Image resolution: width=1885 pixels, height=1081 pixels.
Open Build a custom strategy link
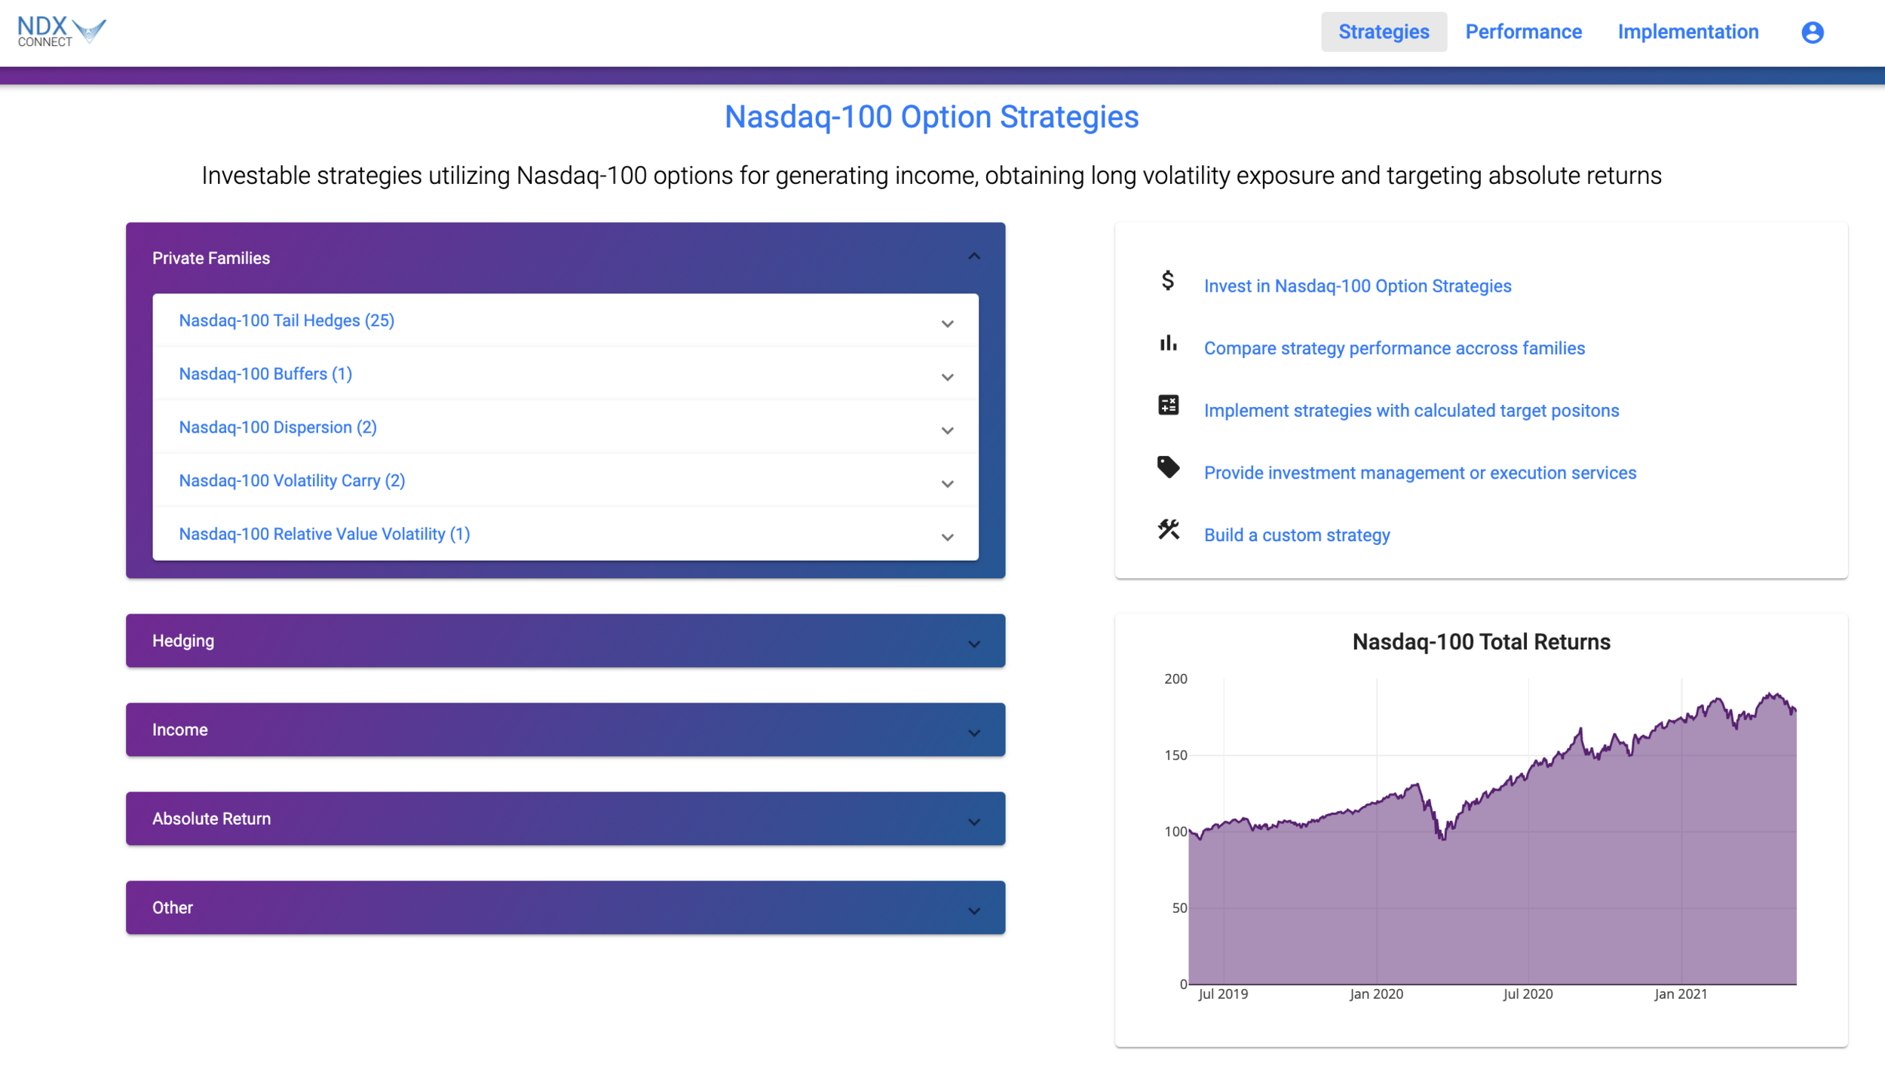(x=1296, y=535)
